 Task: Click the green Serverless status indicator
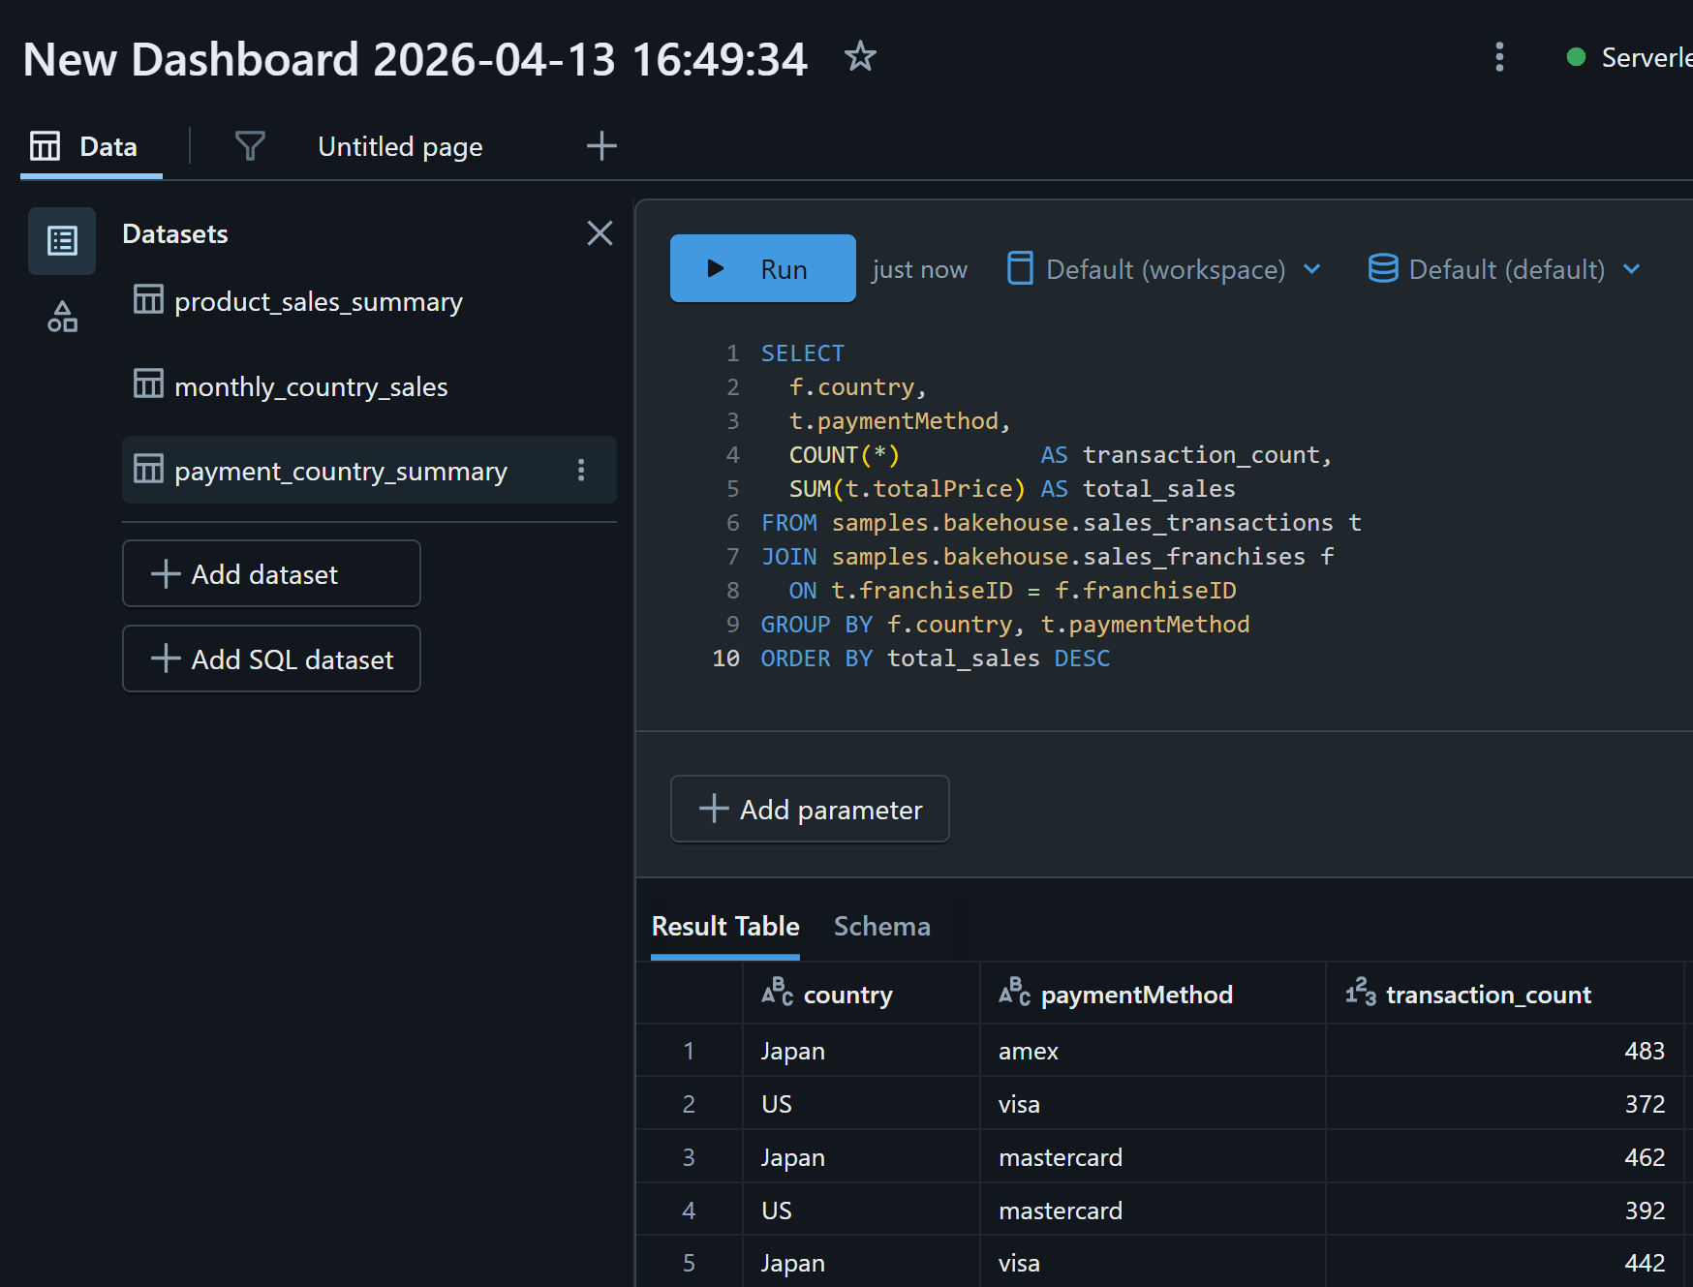point(1576,57)
